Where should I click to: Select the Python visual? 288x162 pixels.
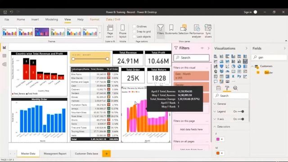pyautogui.click(x=239, y=76)
